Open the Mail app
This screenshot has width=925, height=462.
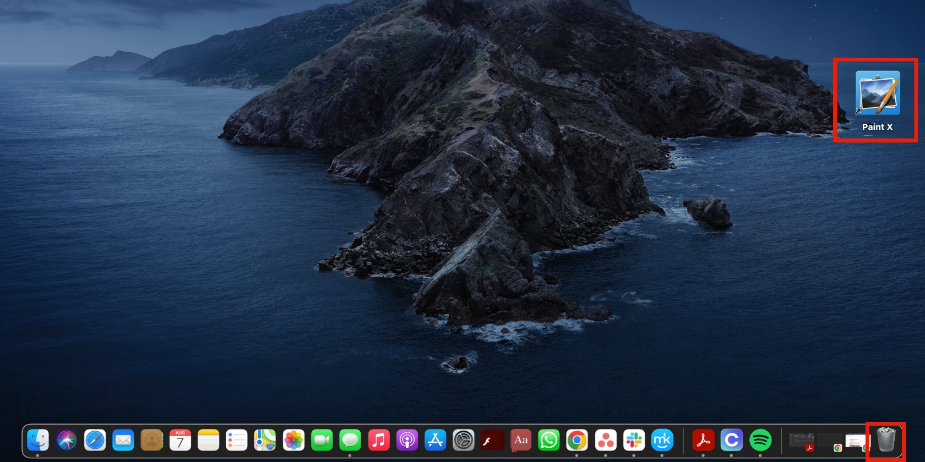point(123,440)
